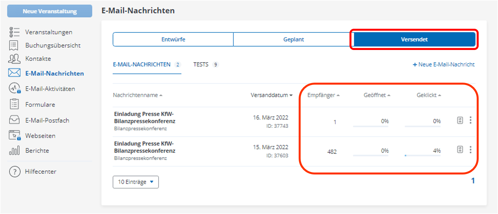
Task: Click the E-Mail-Aktivitäten pulse icon
Action: (15, 89)
